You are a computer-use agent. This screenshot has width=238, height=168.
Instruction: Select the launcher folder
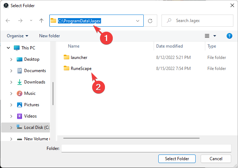[x=79, y=58]
